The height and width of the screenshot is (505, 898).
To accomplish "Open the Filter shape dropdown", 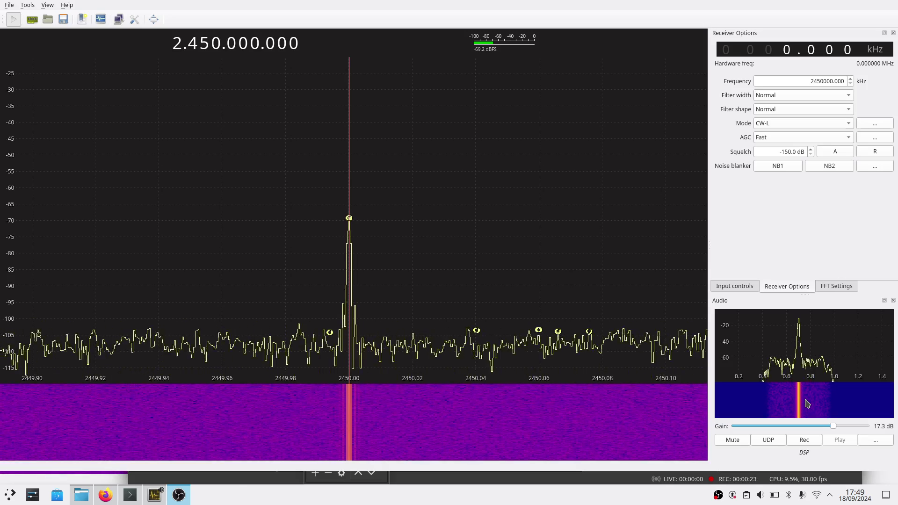I will [x=804, y=109].
